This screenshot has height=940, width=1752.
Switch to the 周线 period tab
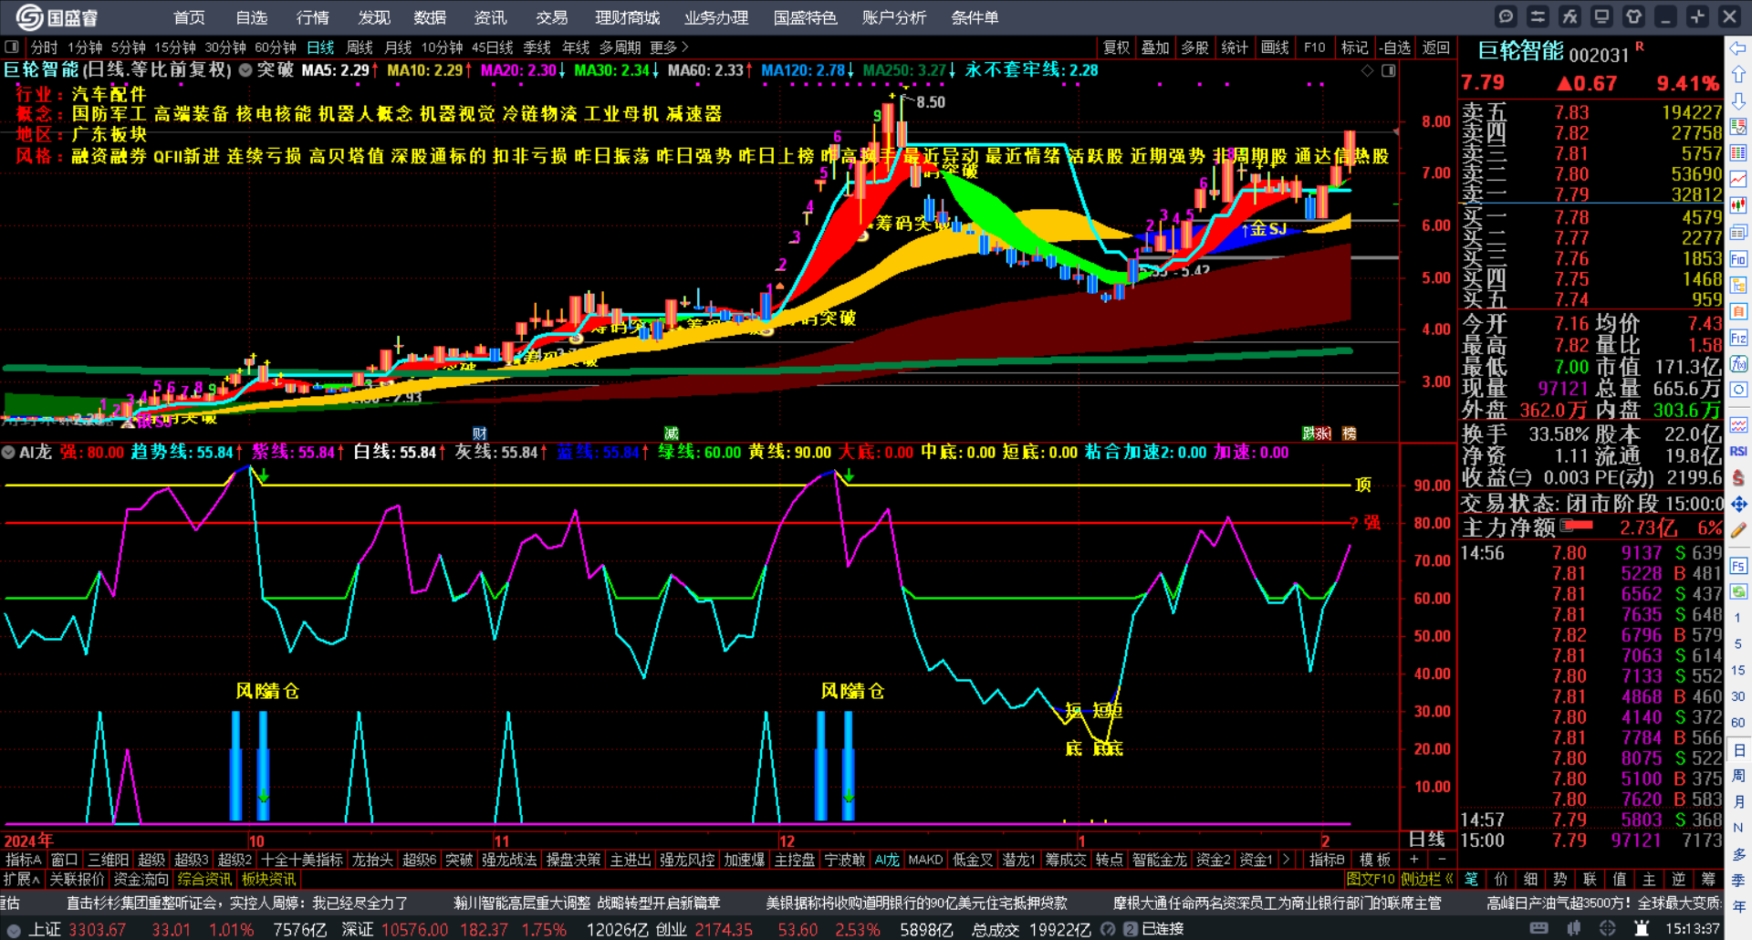tap(360, 47)
